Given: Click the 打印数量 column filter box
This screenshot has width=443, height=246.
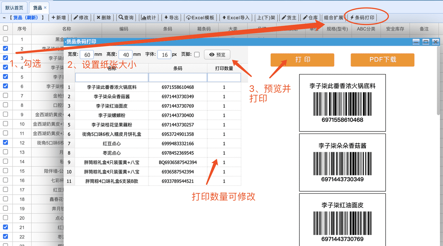Looking at the screenshot, I should pos(224,78).
